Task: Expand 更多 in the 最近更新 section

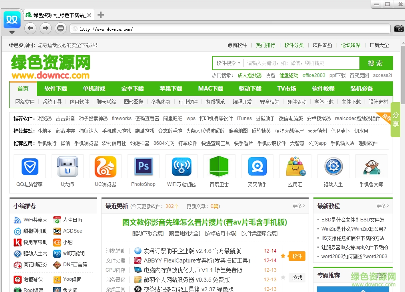Action: (298, 206)
